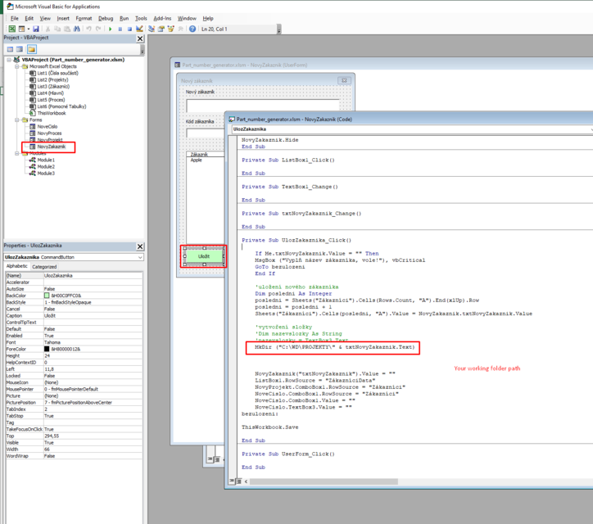The width and height of the screenshot is (593, 524).
Task: Open the Debug menu
Action: pyautogui.click(x=106, y=18)
